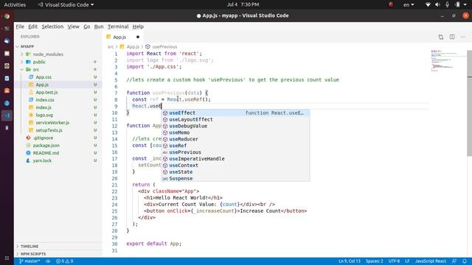Expand the NPM Scripts section
The height and width of the screenshot is (265, 472).
tap(33, 254)
